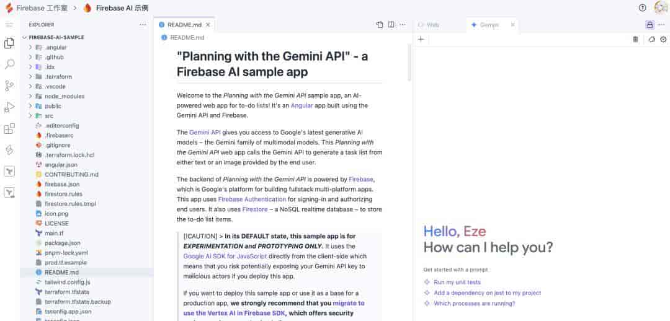Open the .gitignore file
This screenshot has height=321, width=670.
click(86, 145)
